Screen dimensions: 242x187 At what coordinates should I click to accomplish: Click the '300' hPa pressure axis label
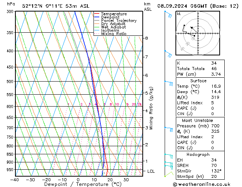pos(11,12)
